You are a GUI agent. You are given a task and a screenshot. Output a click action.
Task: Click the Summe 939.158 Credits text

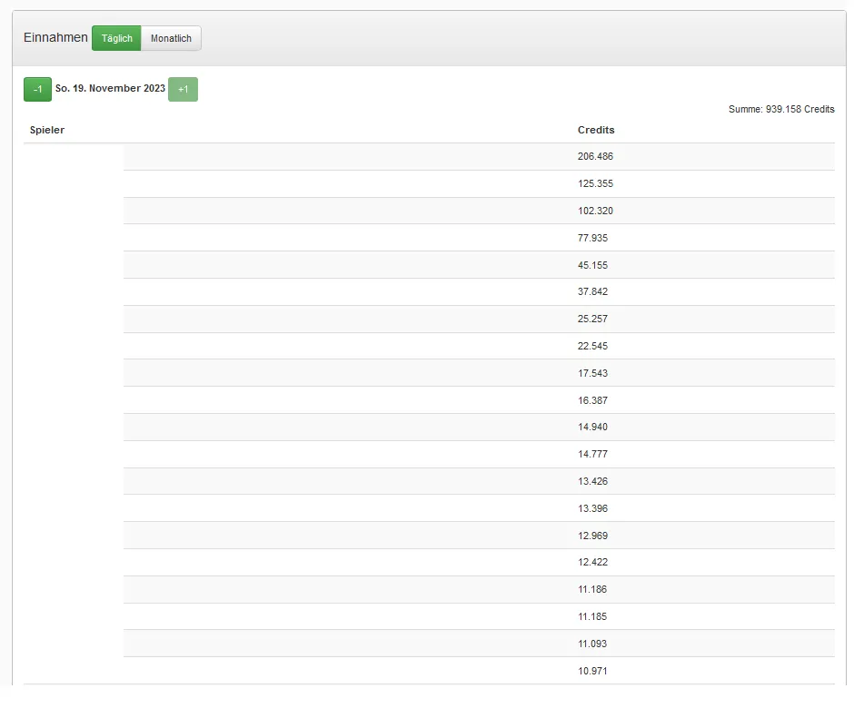tap(780, 109)
